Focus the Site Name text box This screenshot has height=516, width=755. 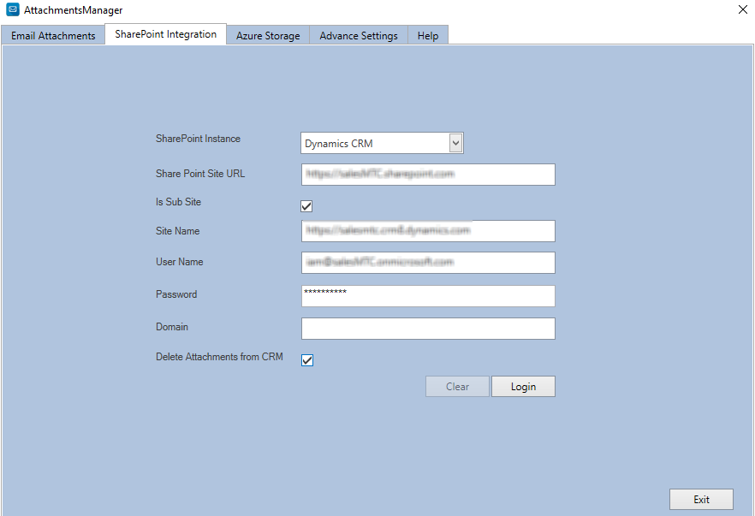point(428,231)
